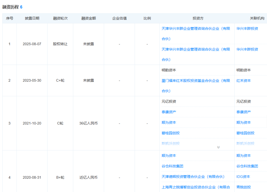Click the 融资金额 column header
Image resolution: width=267 pixels, height=192 pixels.
pyautogui.click(x=88, y=18)
